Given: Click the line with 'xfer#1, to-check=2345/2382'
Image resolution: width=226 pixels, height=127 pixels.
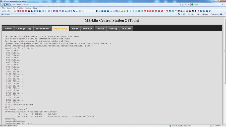Looking at the screenshot, I should pyautogui.click(x=55, y=116).
